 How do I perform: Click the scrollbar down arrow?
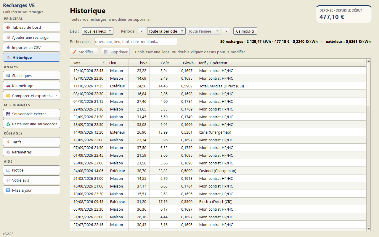[x=369, y=229]
